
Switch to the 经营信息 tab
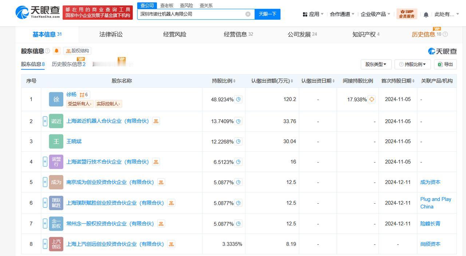click(x=238, y=34)
